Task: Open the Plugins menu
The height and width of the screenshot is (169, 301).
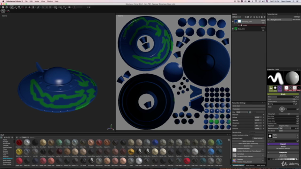Action: (x=50, y=1)
